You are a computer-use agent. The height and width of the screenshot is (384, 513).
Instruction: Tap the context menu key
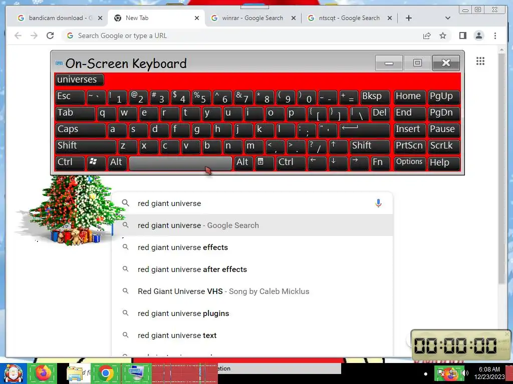265,163
